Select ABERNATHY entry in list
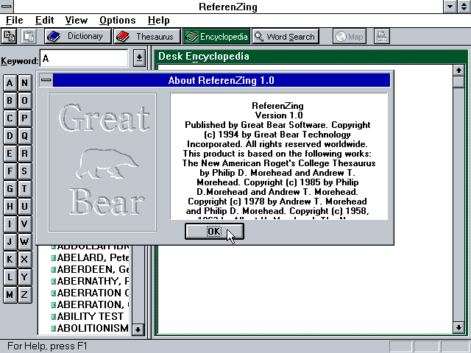Image resolution: width=471 pixels, height=353 pixels. coord(90,281)
